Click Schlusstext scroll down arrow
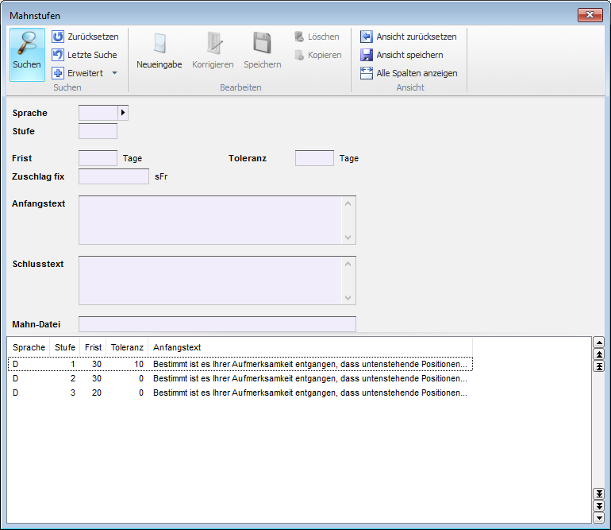 pyautogui.click(x=348, y=298)
